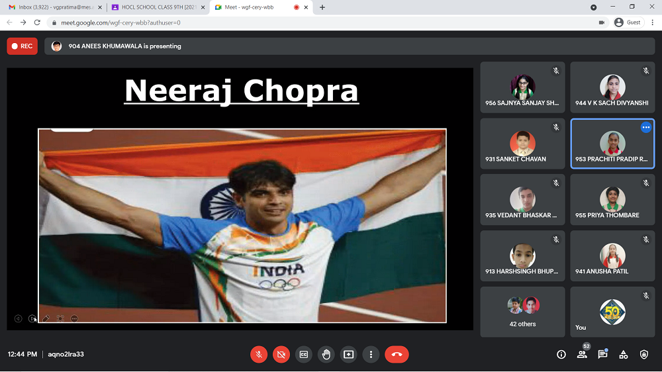
Task: Turn on captions with CC button
Action: pos(304,355)
